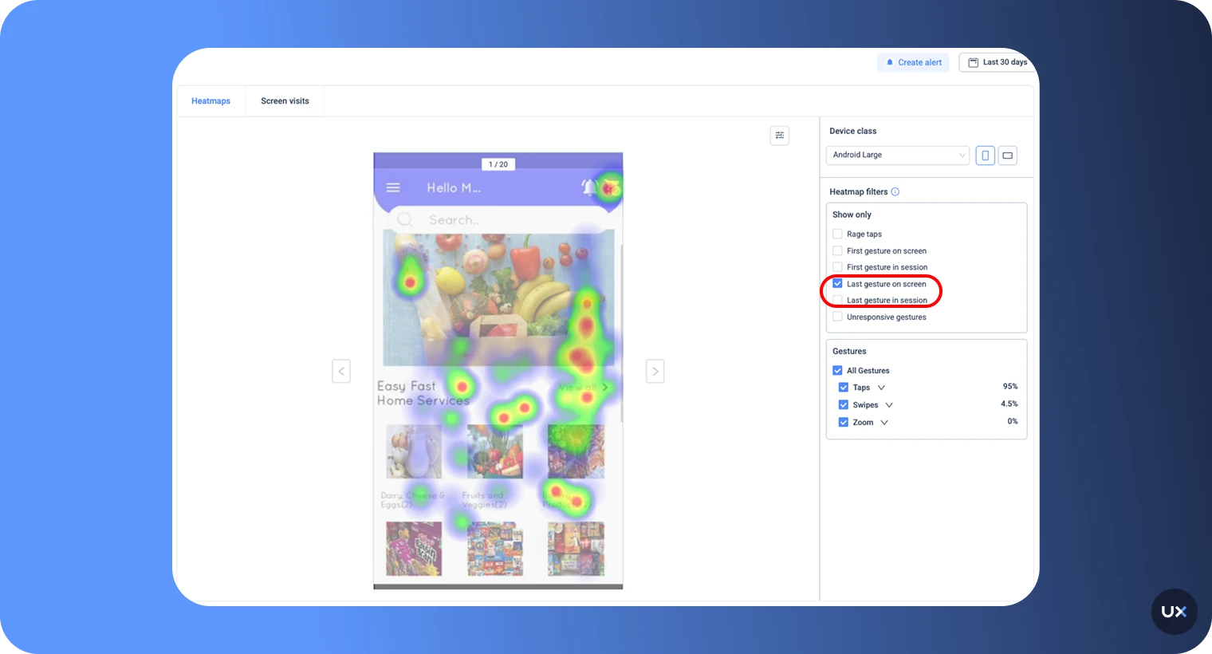Click the Fruits and Veggies thumbnail
Image resolution: width=1212 pixels, height=654 pixels.
(x=495, y=451)
